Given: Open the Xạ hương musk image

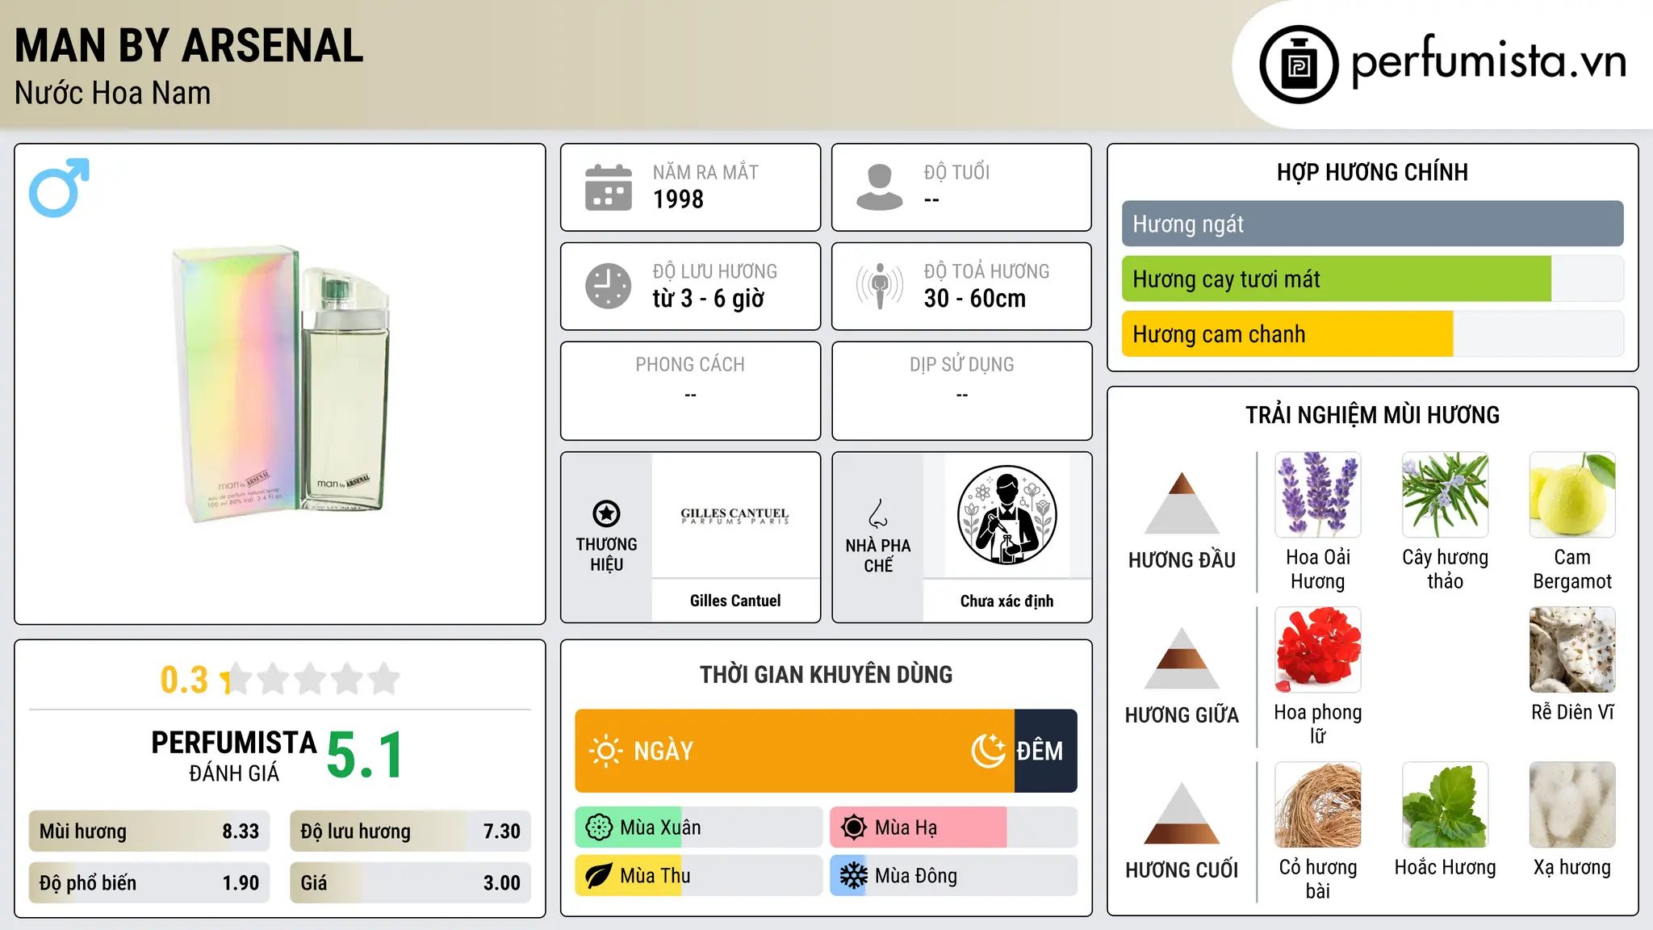Looking at the screenshot, I should point(1572,805).
